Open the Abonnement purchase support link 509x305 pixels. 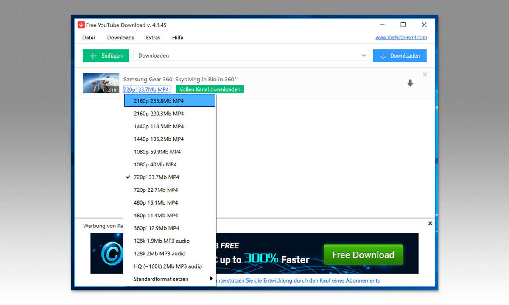coord(298,280)
